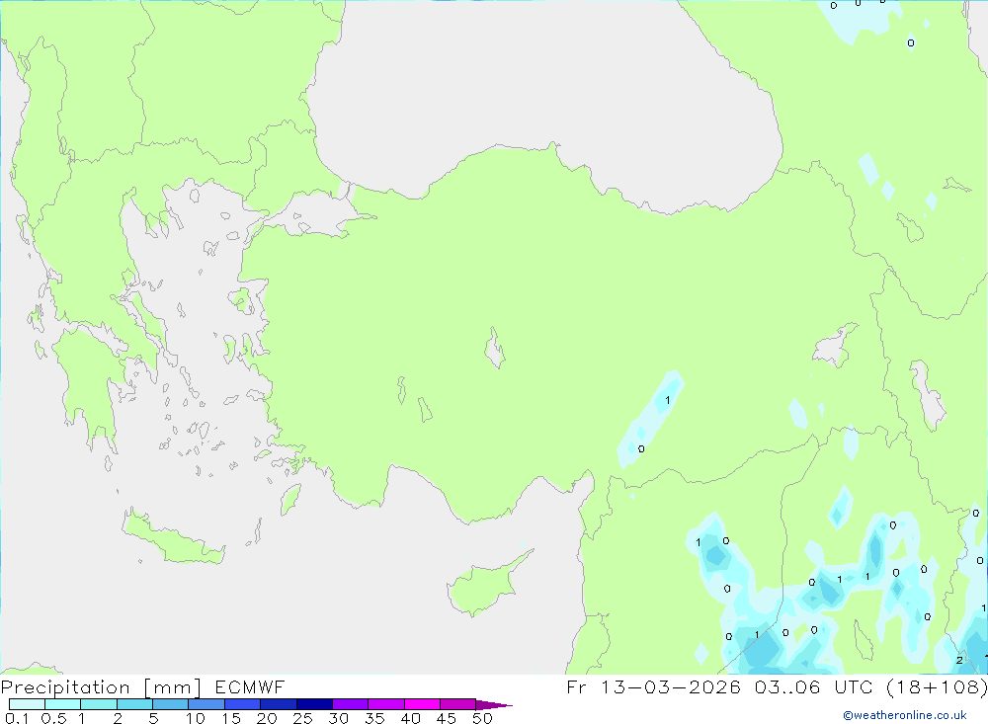Click the legend value label 25
This screenshot has height=724, width=988.
[302, 718]
